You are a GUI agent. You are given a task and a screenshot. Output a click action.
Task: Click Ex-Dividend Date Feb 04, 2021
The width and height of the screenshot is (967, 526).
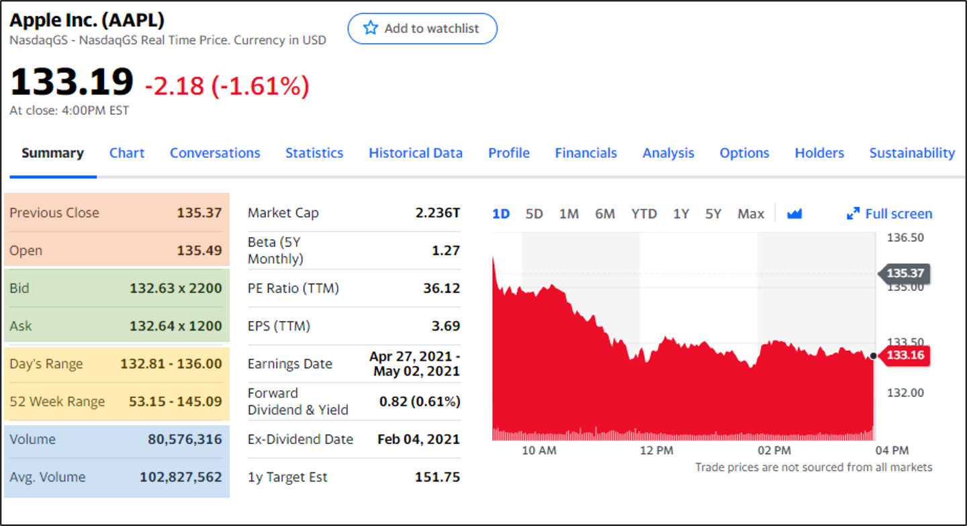coord(419,439)
